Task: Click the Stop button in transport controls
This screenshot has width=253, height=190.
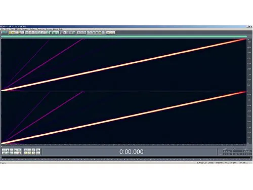Action: 4,150
